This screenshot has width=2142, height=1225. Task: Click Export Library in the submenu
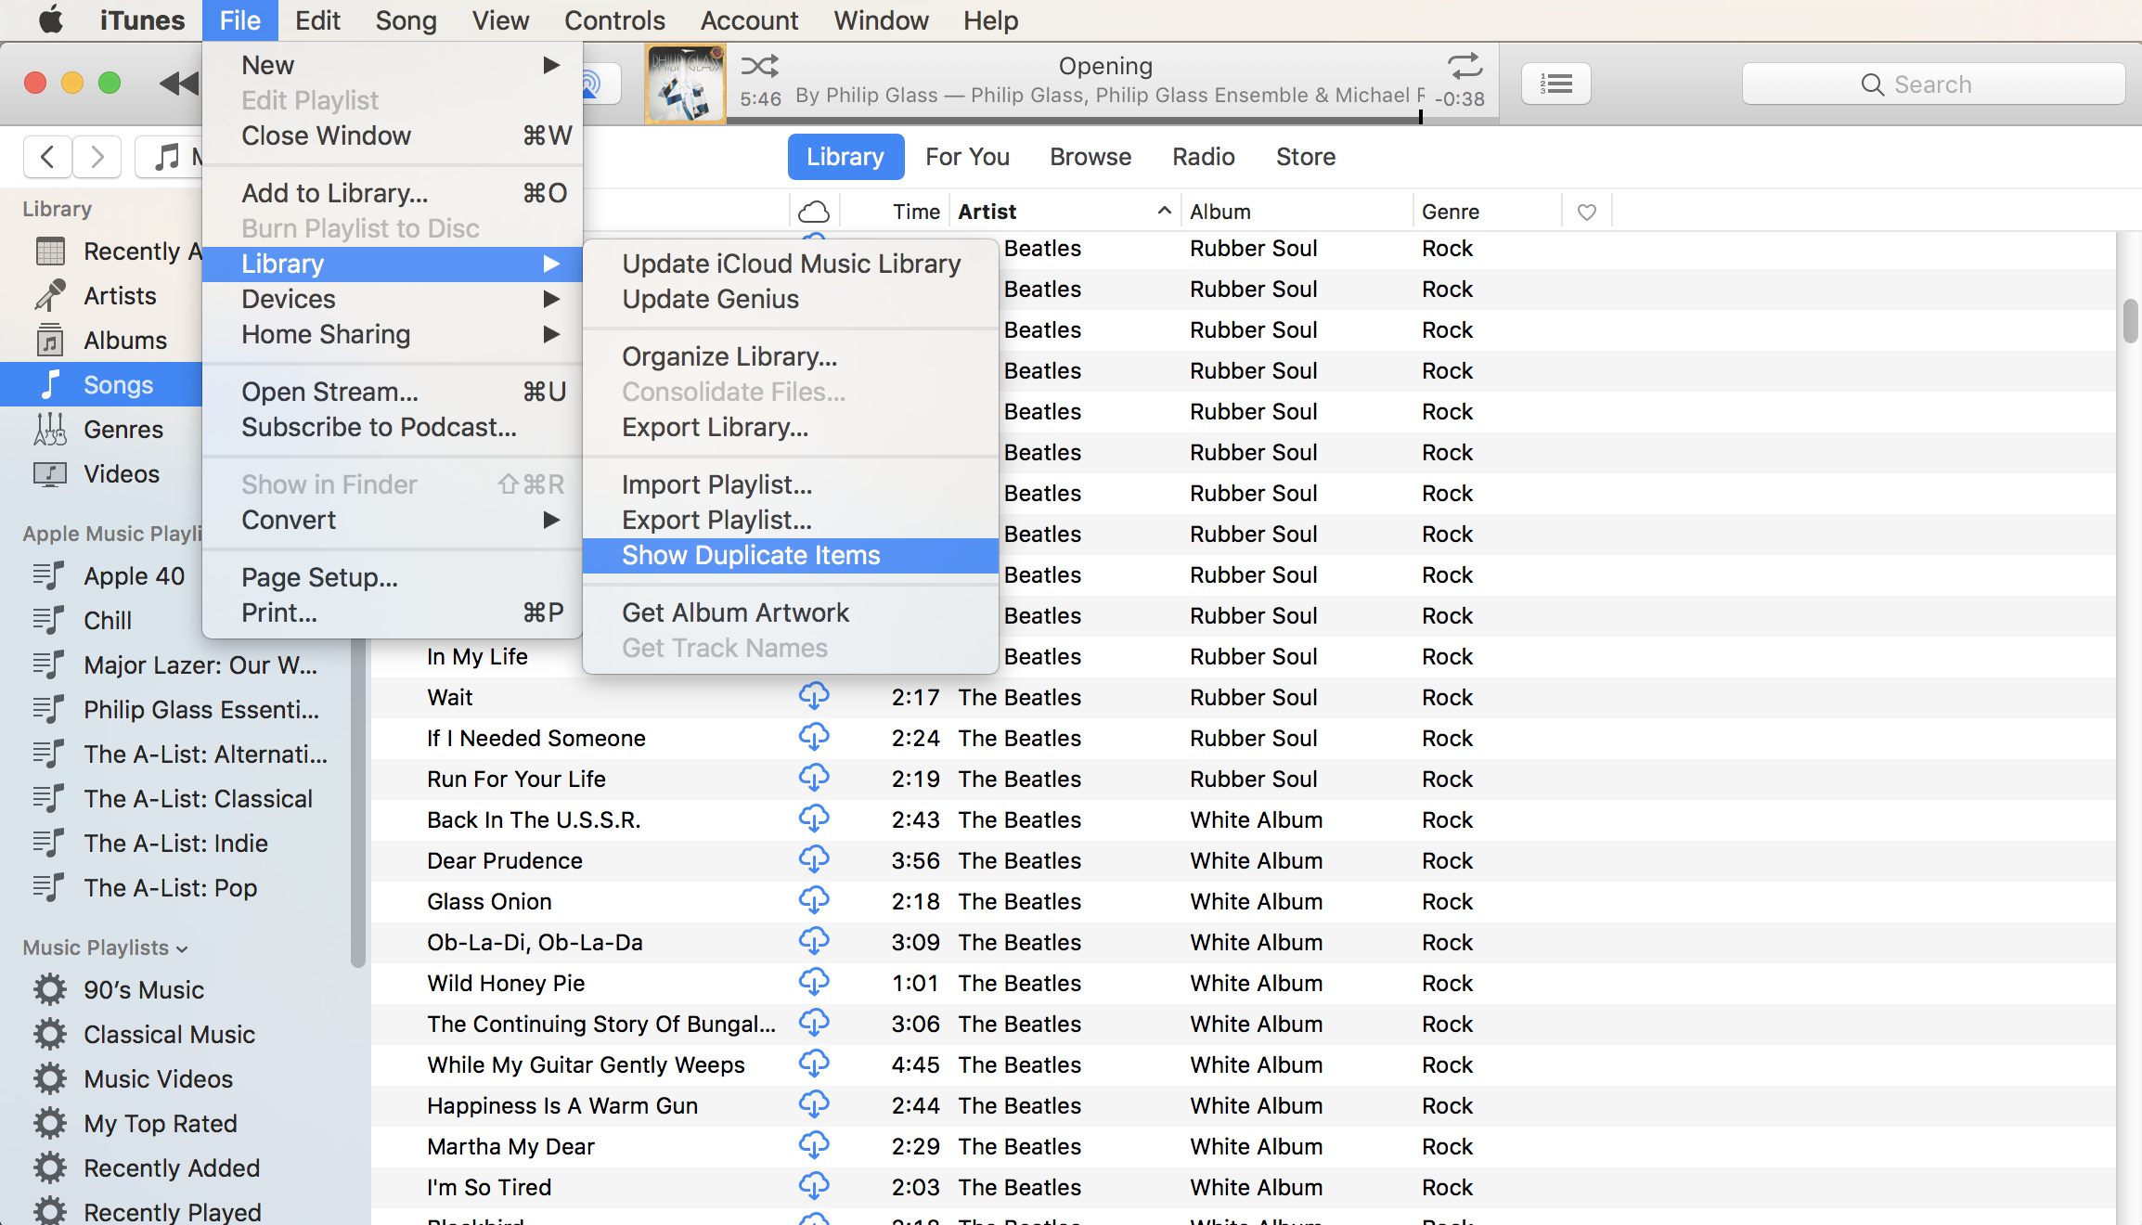coord(715,427)
